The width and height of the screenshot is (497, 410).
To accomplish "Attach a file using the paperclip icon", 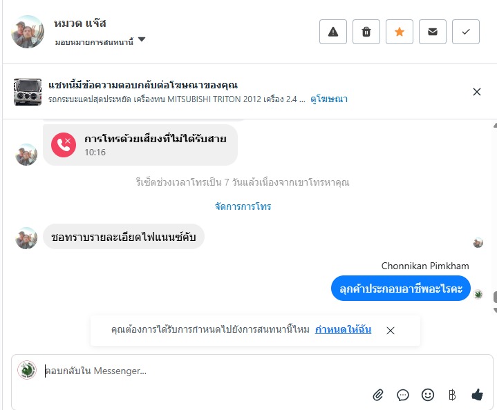I will point(378,395).
